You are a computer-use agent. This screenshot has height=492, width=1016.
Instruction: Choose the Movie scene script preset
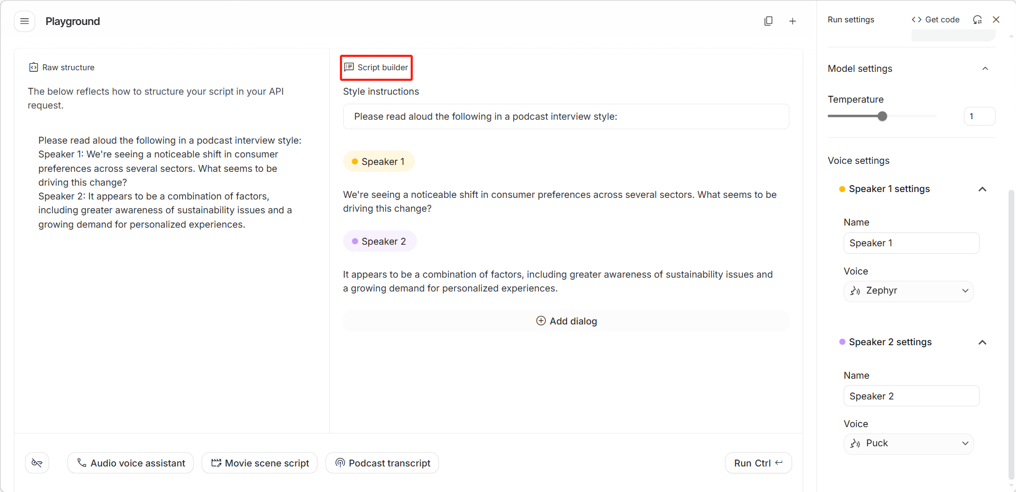tap(260, 463)
